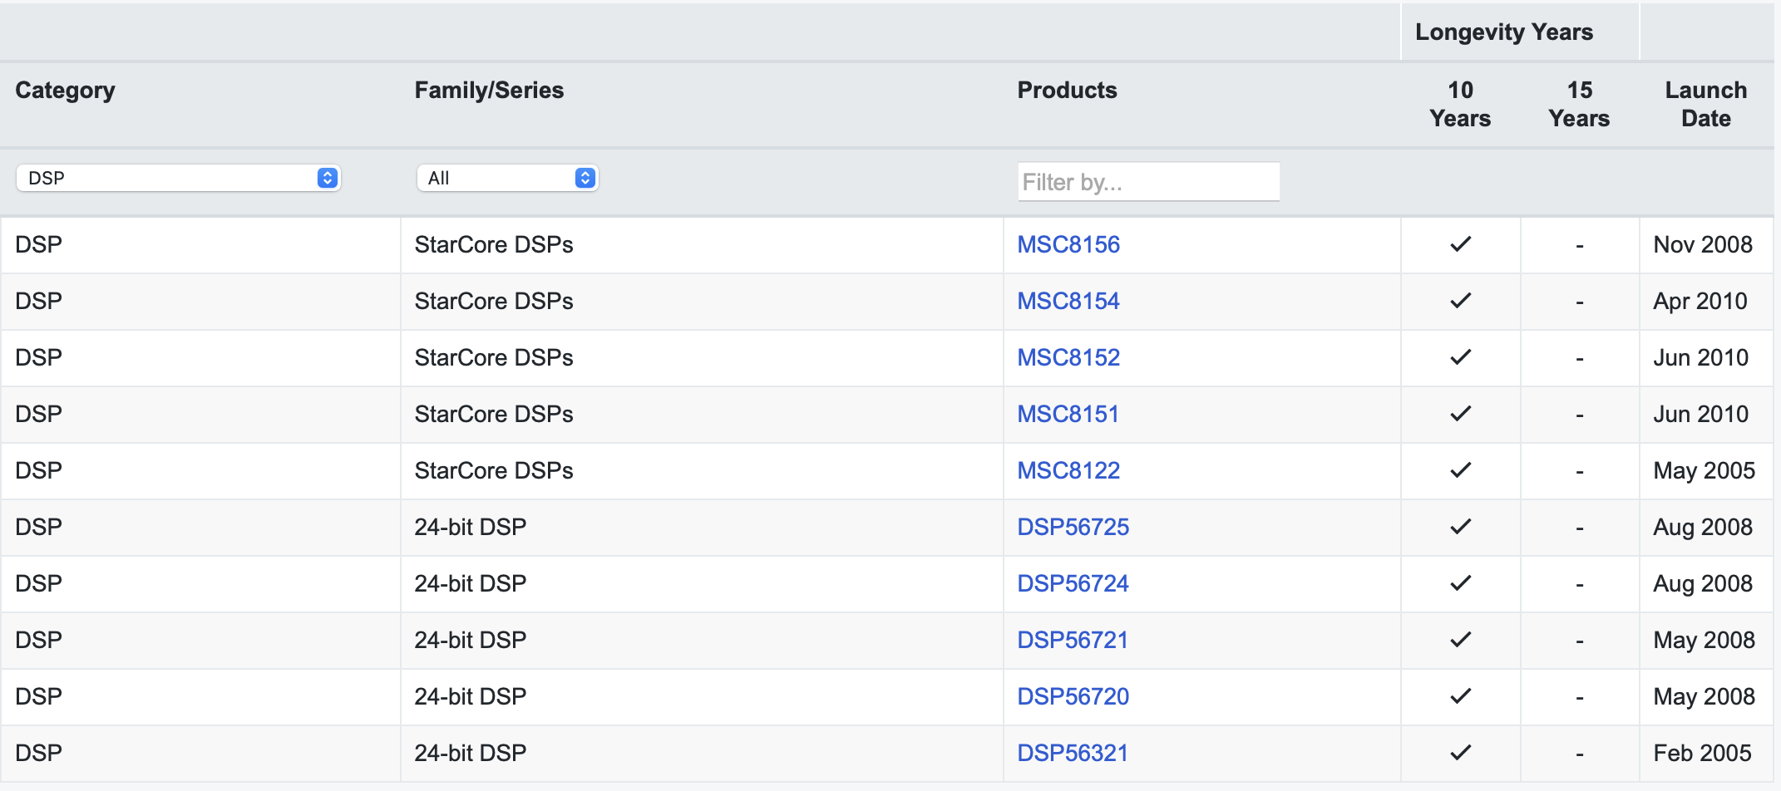Open the Category DSP dropdown
Screen dimensions: 1781x791
tap(178, 178)
